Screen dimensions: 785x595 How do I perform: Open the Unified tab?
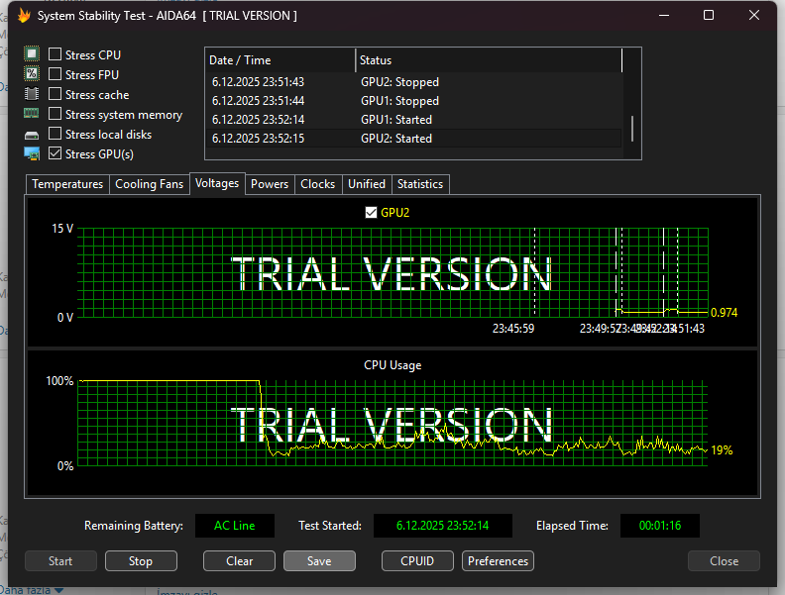pos(367,184)
